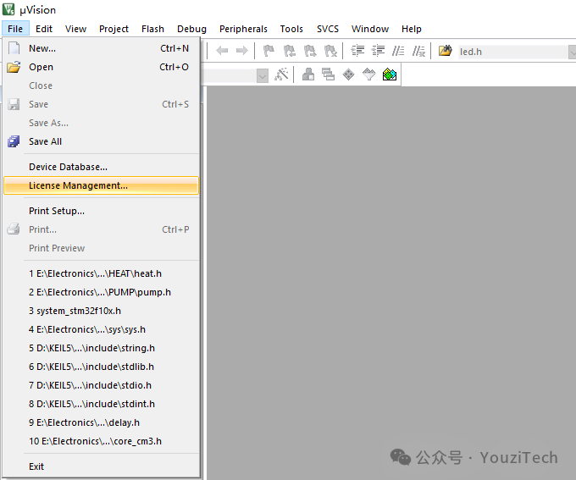Image resolution: width=576 pixels, height=480 pixels.
Task: Open recent file 3 system_stm32f10x.h
Action: pyautogui.click(x=102, y=311)
